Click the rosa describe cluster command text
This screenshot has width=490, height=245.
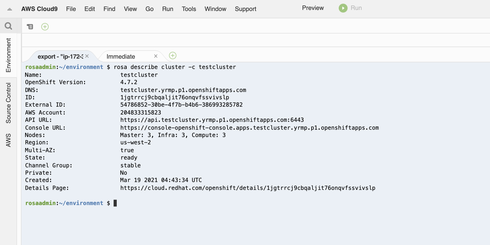(x=175, y=67)
